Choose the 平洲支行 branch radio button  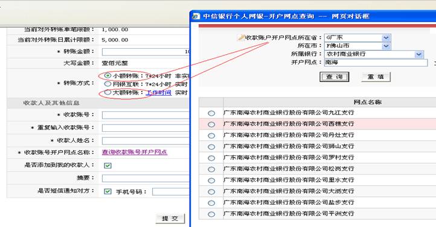click(x=211, y=214)
